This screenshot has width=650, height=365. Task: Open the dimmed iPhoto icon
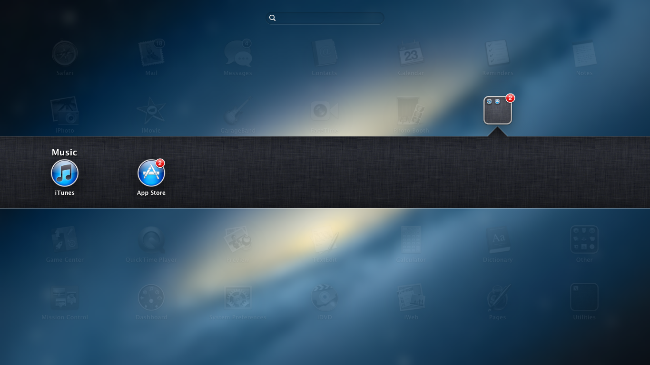pos(65,110)
